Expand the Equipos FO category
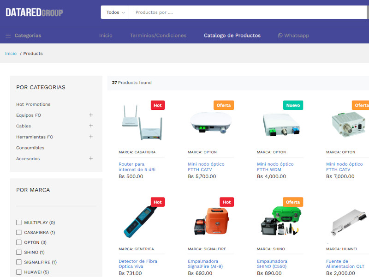 pos(91,115)
